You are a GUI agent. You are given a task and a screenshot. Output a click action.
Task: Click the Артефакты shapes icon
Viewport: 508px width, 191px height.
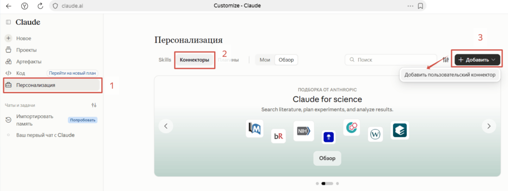(9, 62)
